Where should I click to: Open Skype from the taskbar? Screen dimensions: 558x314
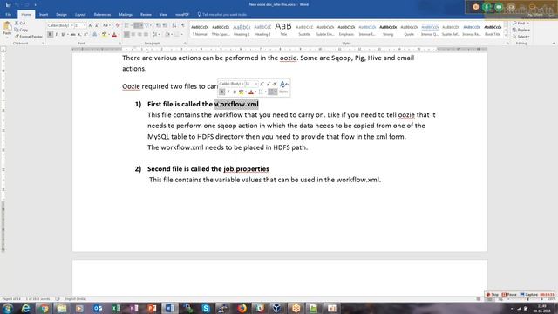click(x=206, y=308)
